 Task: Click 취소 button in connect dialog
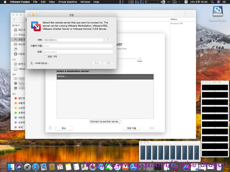pos(97,63)
